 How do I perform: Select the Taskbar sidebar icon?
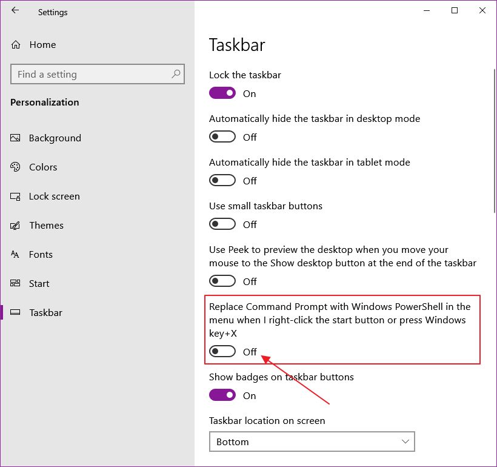tap(16, 312)
